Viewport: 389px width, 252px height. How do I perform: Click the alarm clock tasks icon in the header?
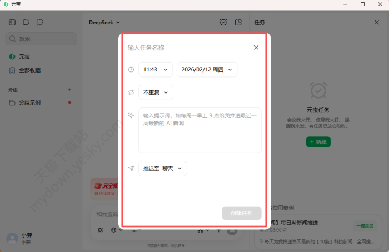(x=223, y=23)
